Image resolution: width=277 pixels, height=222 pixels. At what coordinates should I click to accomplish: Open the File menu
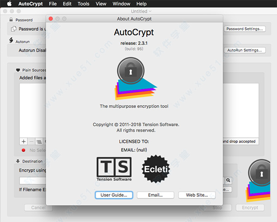53,4
